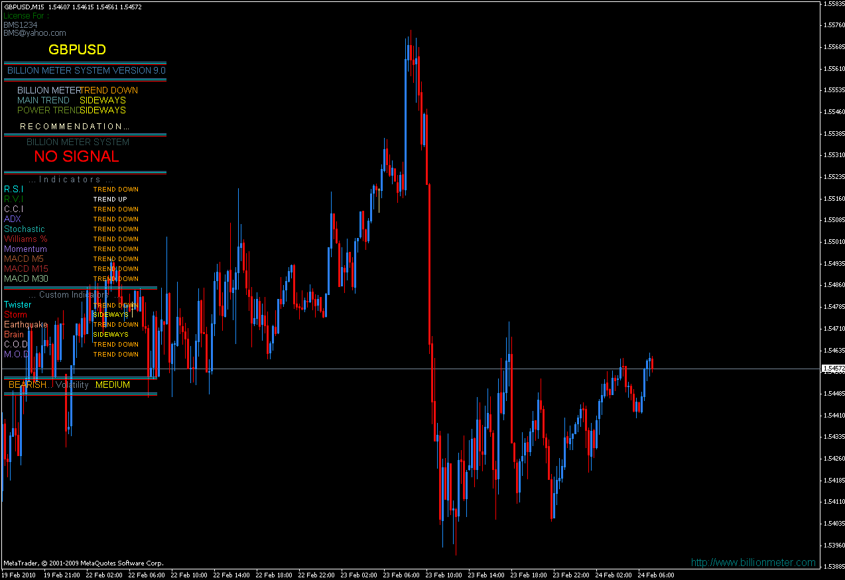The height and width of the screenshot is (580, 845).
Task: Click the current price tag 1.54572 on axis
Action: [833, 369]
